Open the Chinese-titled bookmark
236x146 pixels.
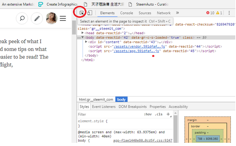[x=104, y=4]
